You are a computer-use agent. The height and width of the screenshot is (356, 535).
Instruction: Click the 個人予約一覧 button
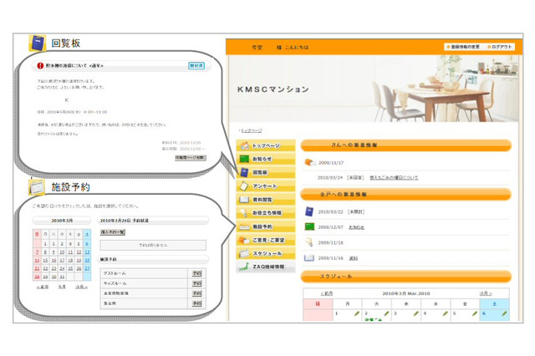click(113, 232)
